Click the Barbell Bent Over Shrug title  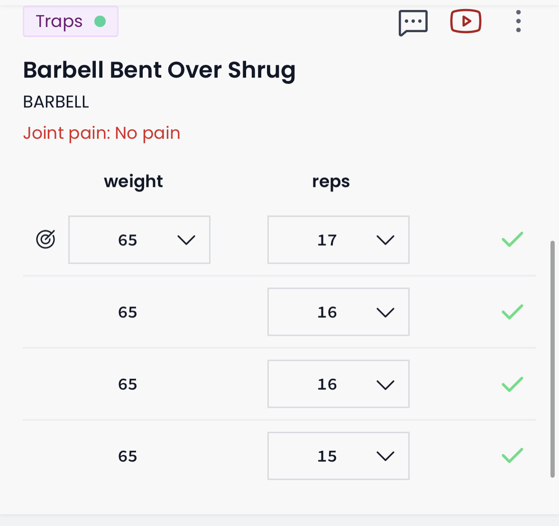[x=159, y=70]
